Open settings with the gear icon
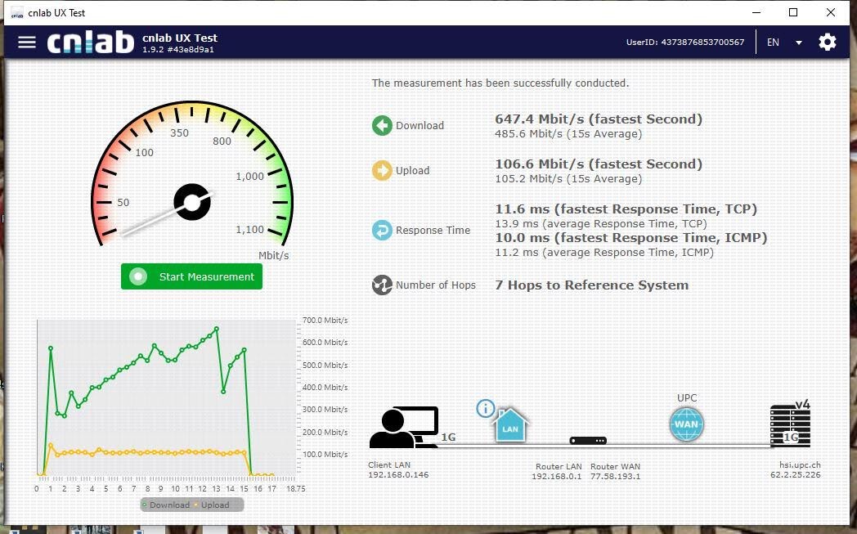 827,42
